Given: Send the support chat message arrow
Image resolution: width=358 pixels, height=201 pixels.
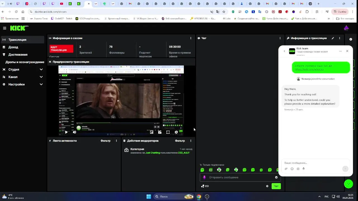Looking at the screenshot, I should (x=345, y=169).
